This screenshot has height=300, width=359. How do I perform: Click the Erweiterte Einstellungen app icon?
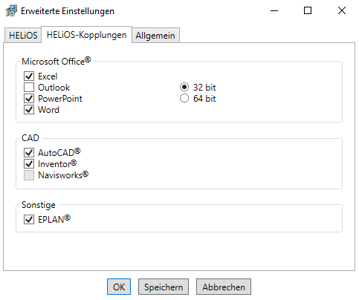[x=11, y=11]
